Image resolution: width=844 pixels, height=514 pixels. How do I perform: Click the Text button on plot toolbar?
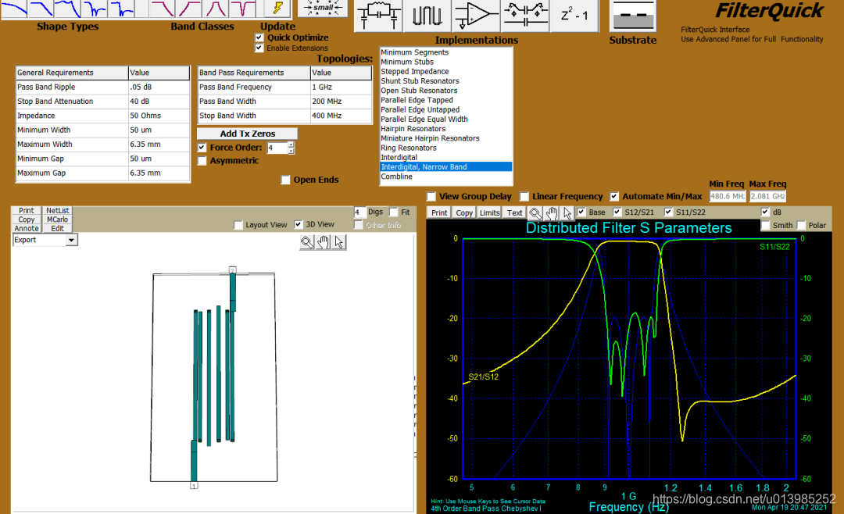(x=514, y=212)
